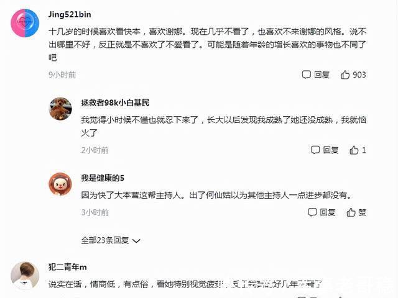Click reply bubble icon under 我是健康的5's comment
The height and width of the screenshot is (298, 398).
(312, 212)
